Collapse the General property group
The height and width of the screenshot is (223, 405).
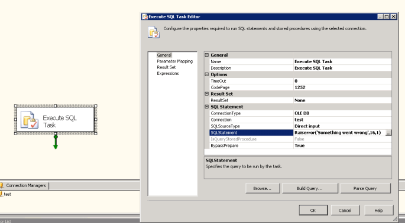tap(206, 55)
